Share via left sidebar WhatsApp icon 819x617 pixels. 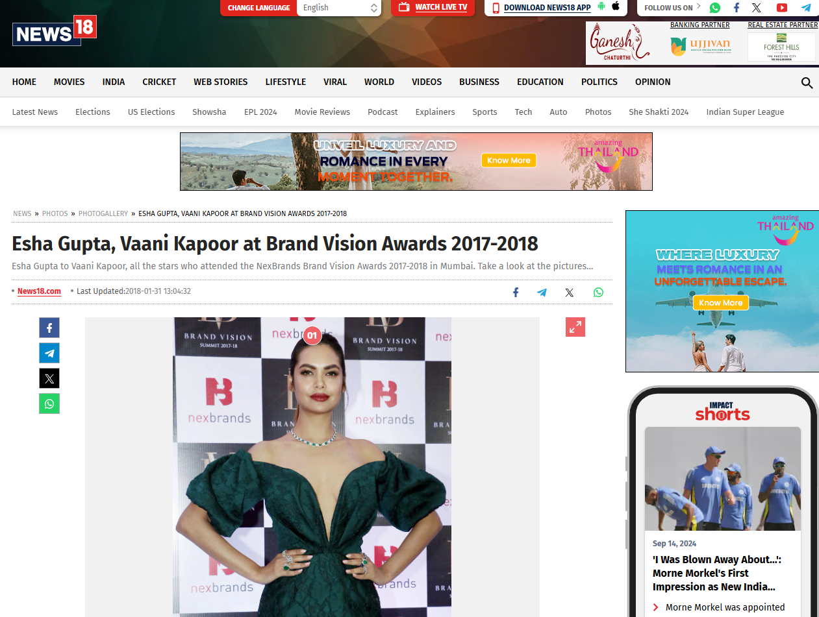tap(49, 404)
